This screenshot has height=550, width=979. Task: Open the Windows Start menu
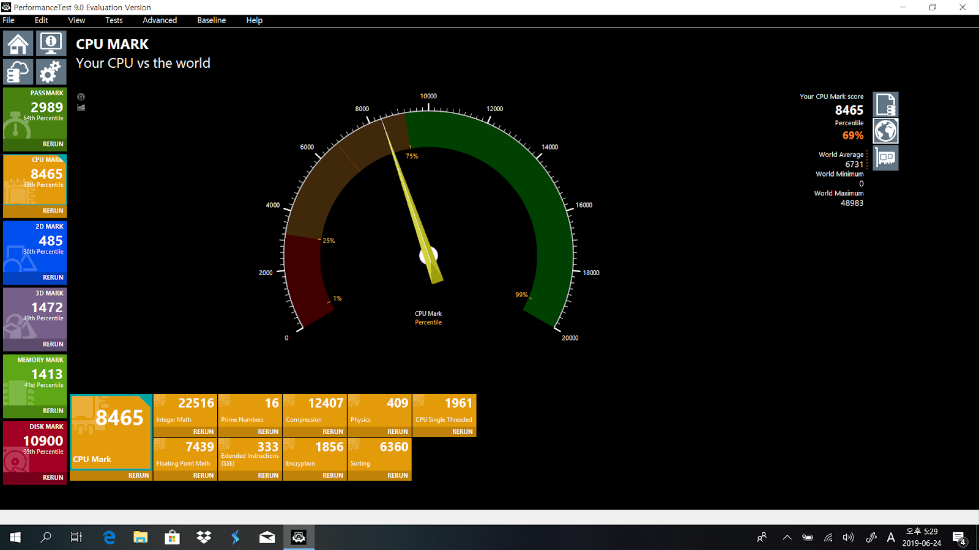[x=15, y=537]
